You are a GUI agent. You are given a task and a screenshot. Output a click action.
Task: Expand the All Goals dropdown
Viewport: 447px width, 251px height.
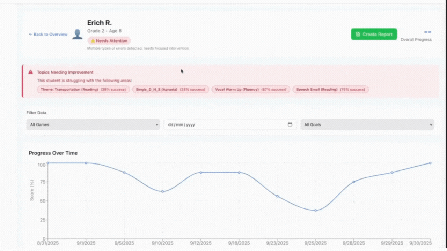(367, 124)
